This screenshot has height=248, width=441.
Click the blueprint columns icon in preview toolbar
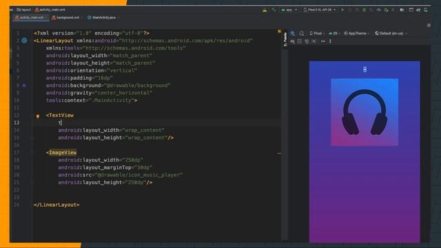(300, 41)
